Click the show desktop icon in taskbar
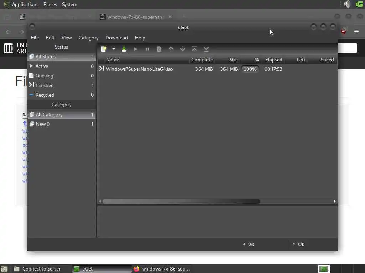Viewport: 365px width, 273px height. 4,269
